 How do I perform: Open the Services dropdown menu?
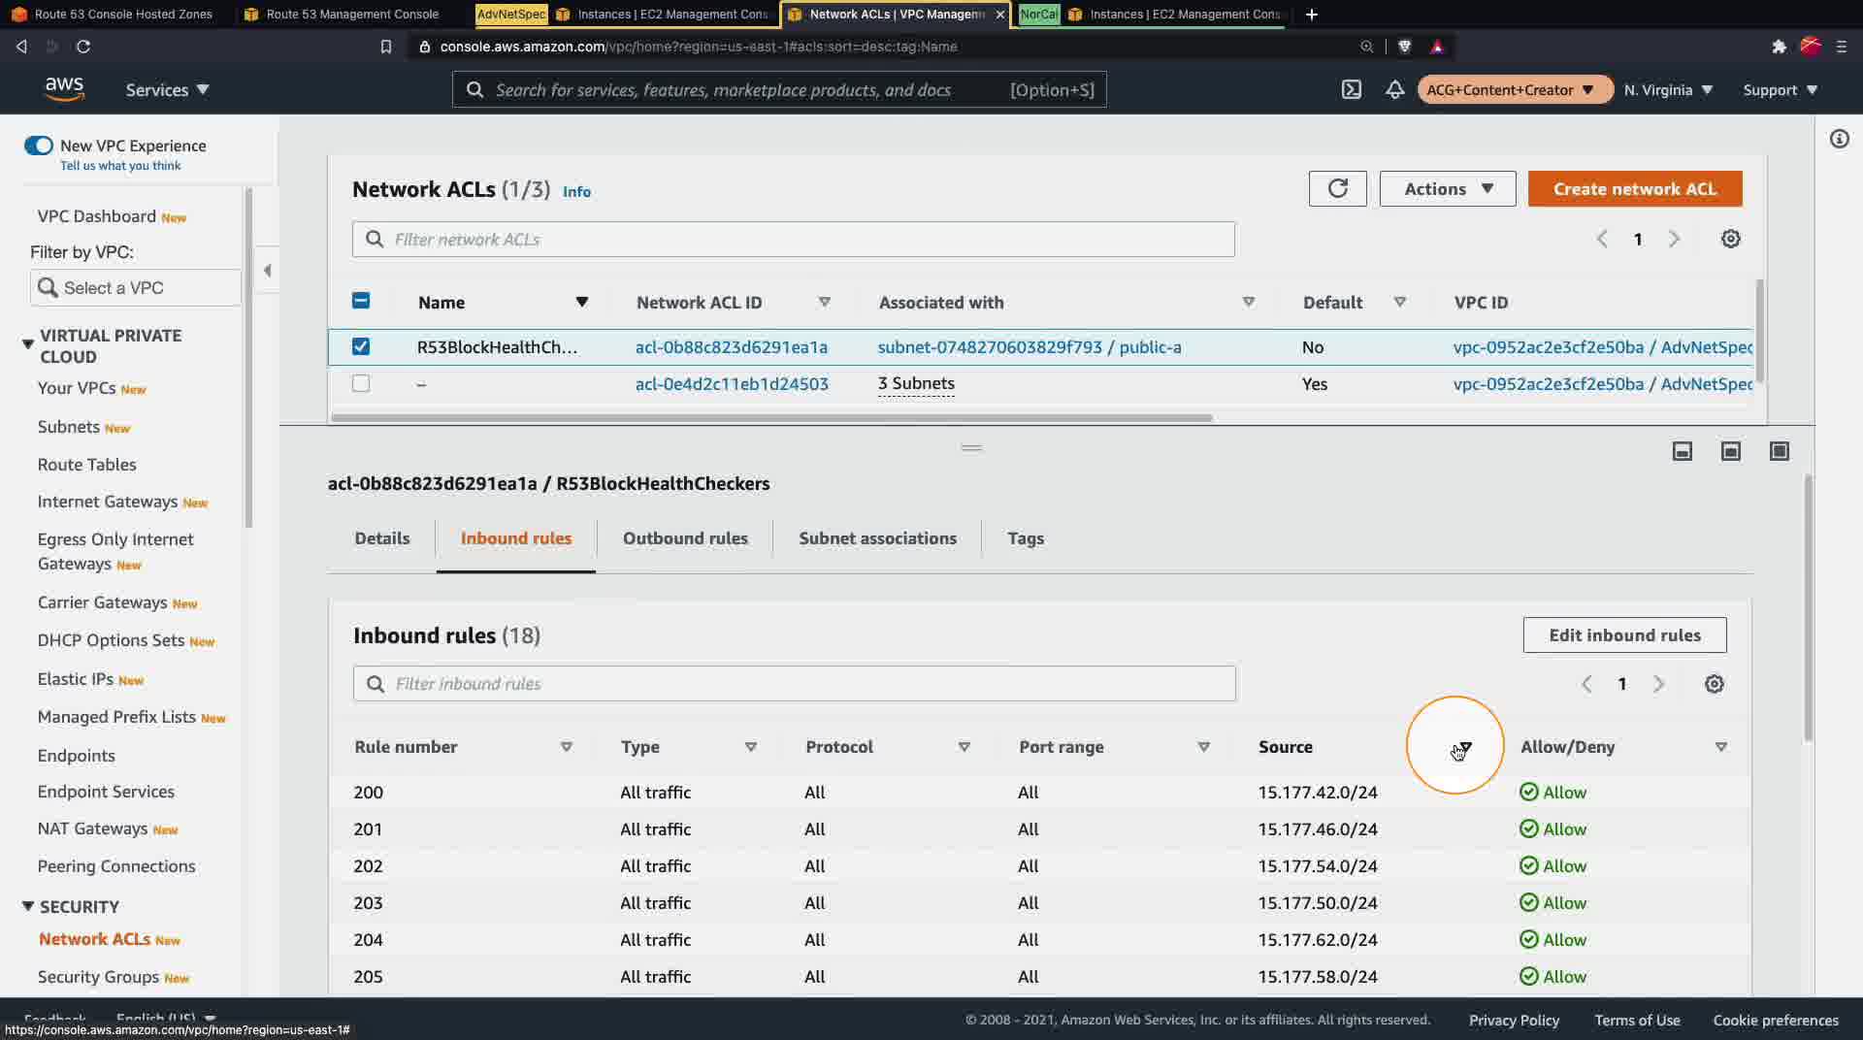pos(167,89)
